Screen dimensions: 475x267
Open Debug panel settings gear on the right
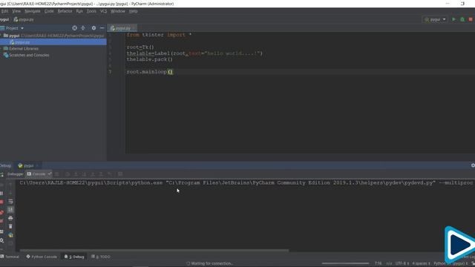point(473,165)
